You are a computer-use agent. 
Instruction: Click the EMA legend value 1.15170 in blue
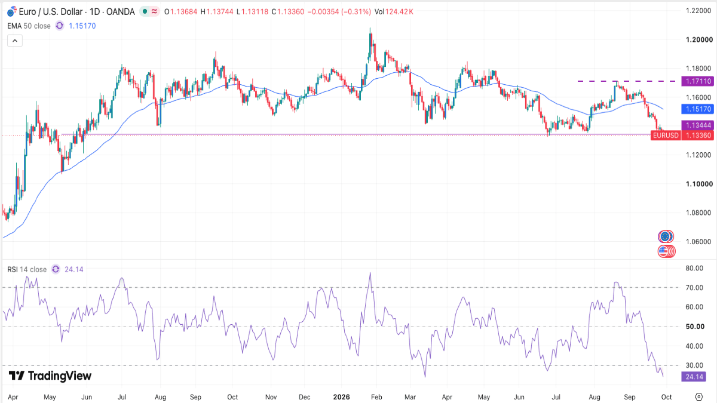click(82, 26)
